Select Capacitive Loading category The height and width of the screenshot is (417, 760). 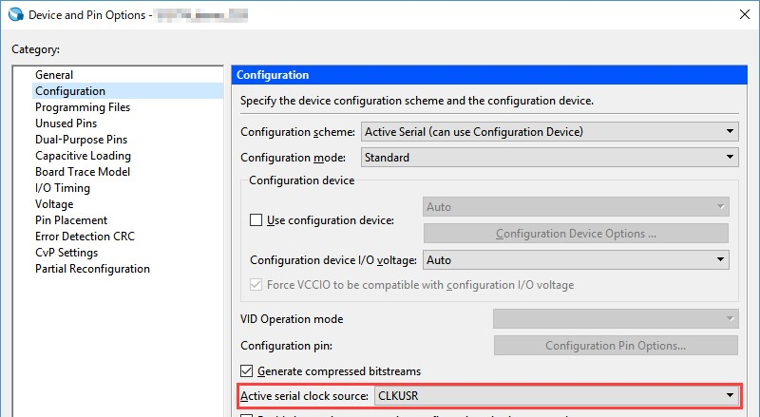click(x=83, y=156)
